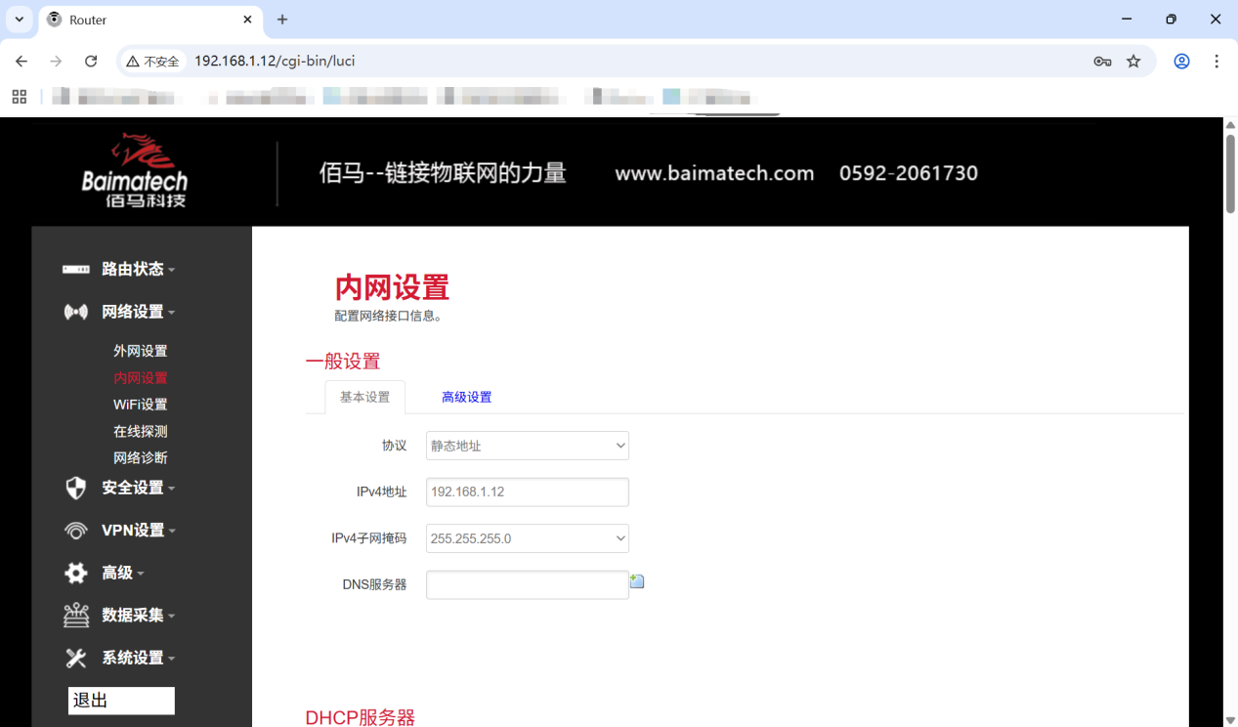Click the 退出 logout button
This screenshot has height=727, width=1238.
pos(120,700)
